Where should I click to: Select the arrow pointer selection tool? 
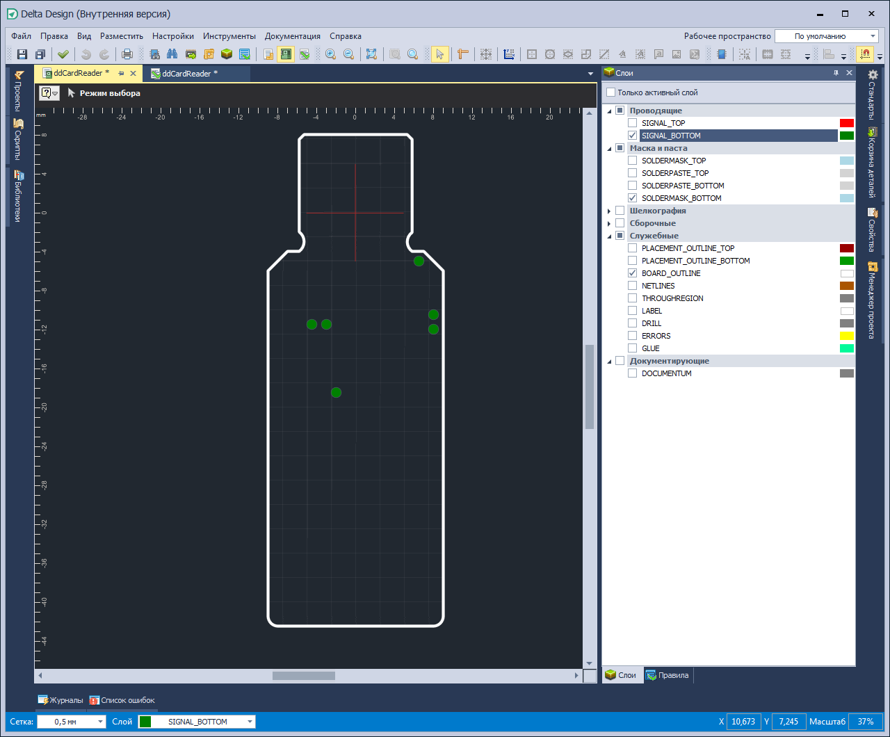point(439,54)
